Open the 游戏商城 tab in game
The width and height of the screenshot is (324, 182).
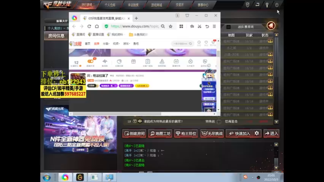156,5
